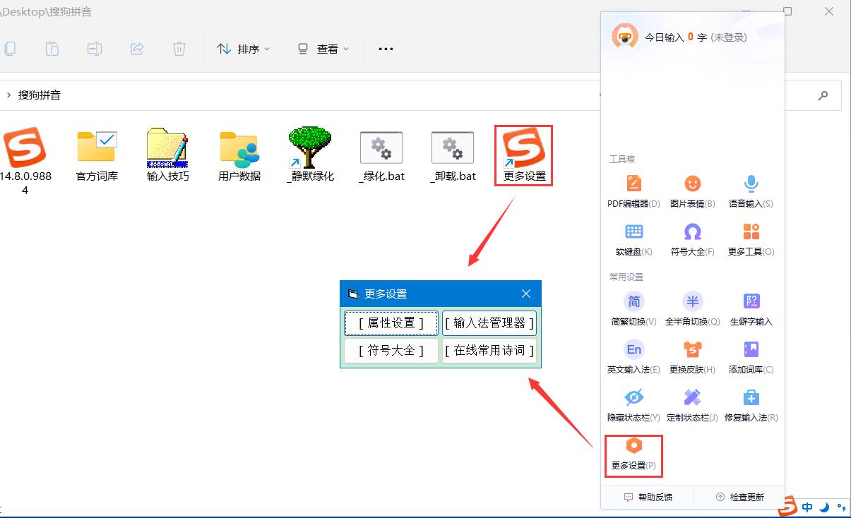Click the Sogou S icon in system tray

pyautogui.click(x=788, y=506)
